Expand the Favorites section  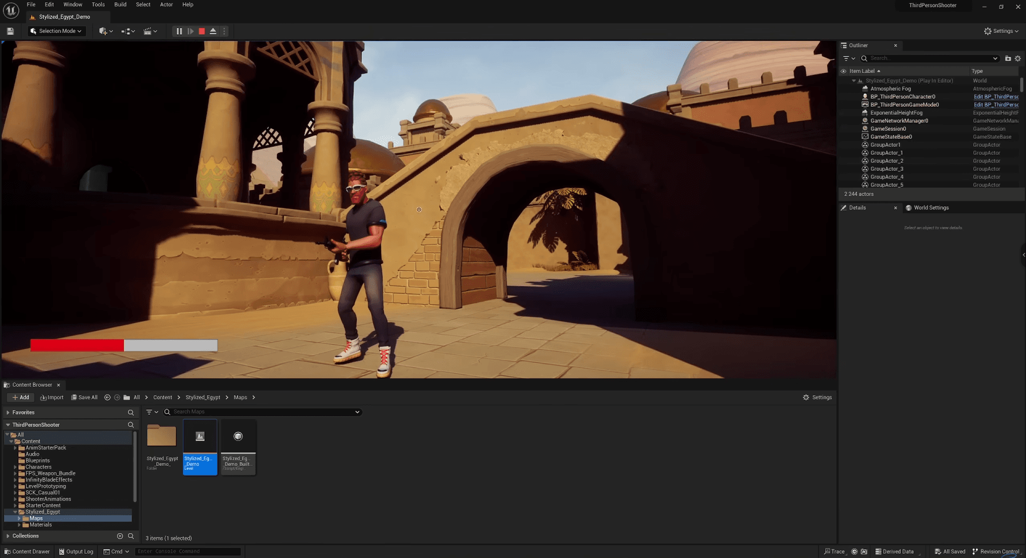8,413
